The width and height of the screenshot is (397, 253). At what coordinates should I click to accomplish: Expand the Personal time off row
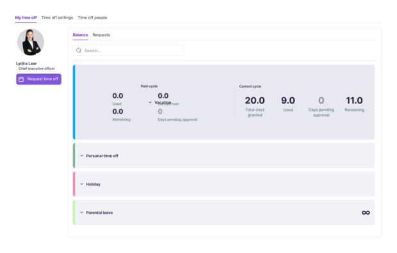225,156
